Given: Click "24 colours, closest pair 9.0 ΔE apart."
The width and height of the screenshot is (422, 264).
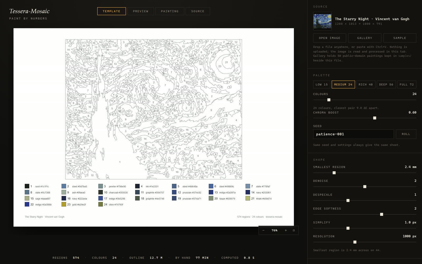Looking at the screenshot, I should point(346,108).
